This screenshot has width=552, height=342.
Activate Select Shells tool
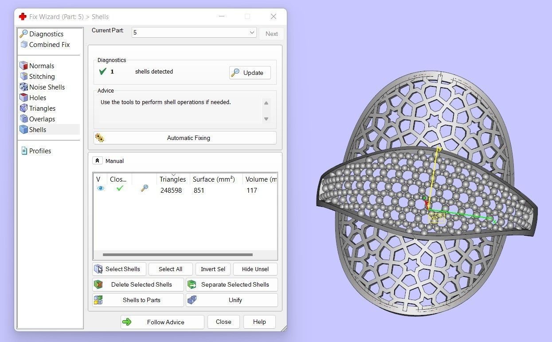click(119, 269)
